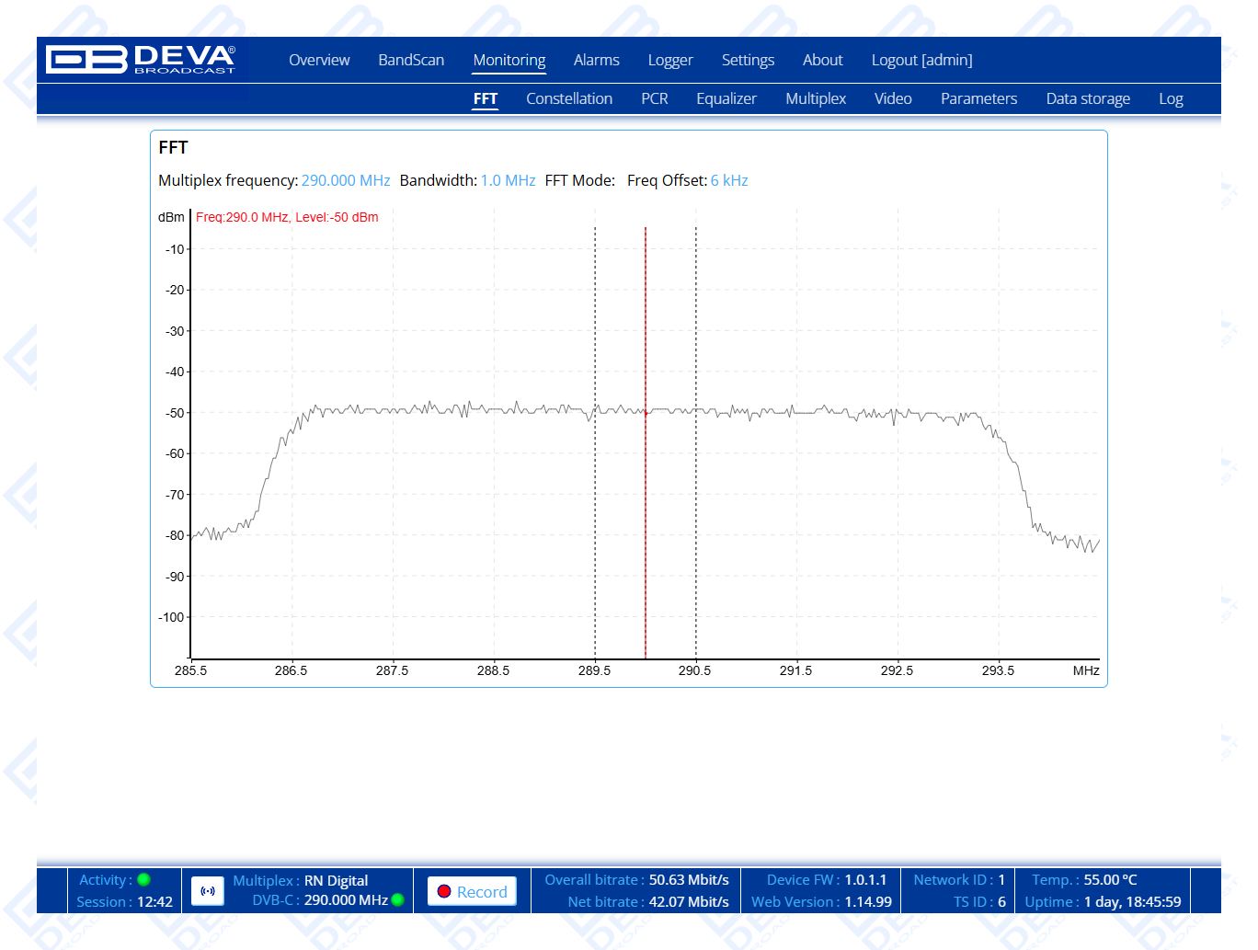Click the 6 kHz frequency offset value
The image size is (1258, 950).
pyautogui.click(x=729, y=181)
